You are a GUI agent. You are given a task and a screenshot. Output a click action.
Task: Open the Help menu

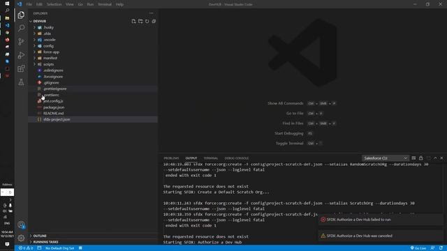[x=119, y=4]
